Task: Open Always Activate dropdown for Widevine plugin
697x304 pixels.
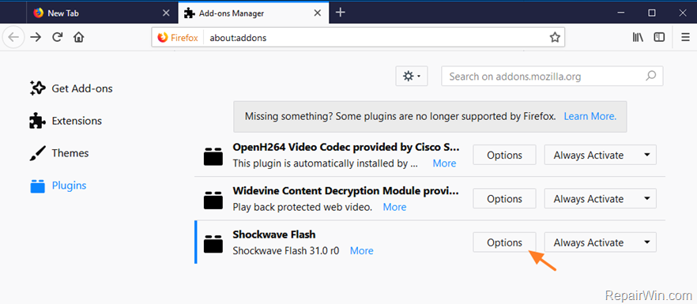Action: point(600,199)
